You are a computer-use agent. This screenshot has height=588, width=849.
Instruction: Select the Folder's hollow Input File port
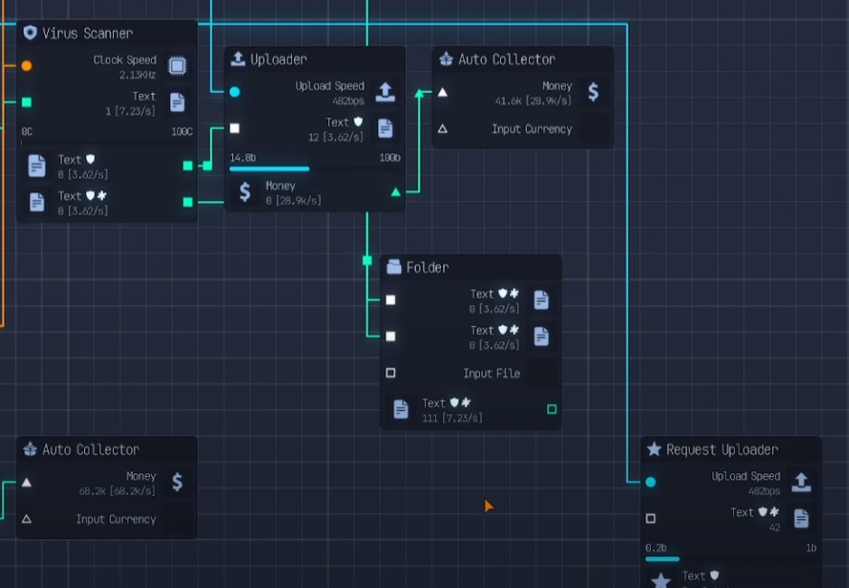click(391, 373)
